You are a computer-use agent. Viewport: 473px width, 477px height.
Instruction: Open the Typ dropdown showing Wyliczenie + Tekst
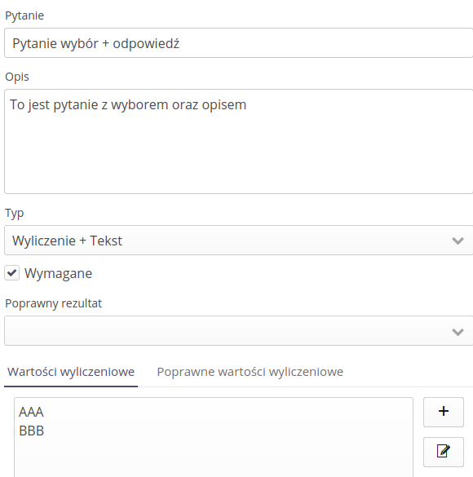pyautogui.click(x=238, y=241)
